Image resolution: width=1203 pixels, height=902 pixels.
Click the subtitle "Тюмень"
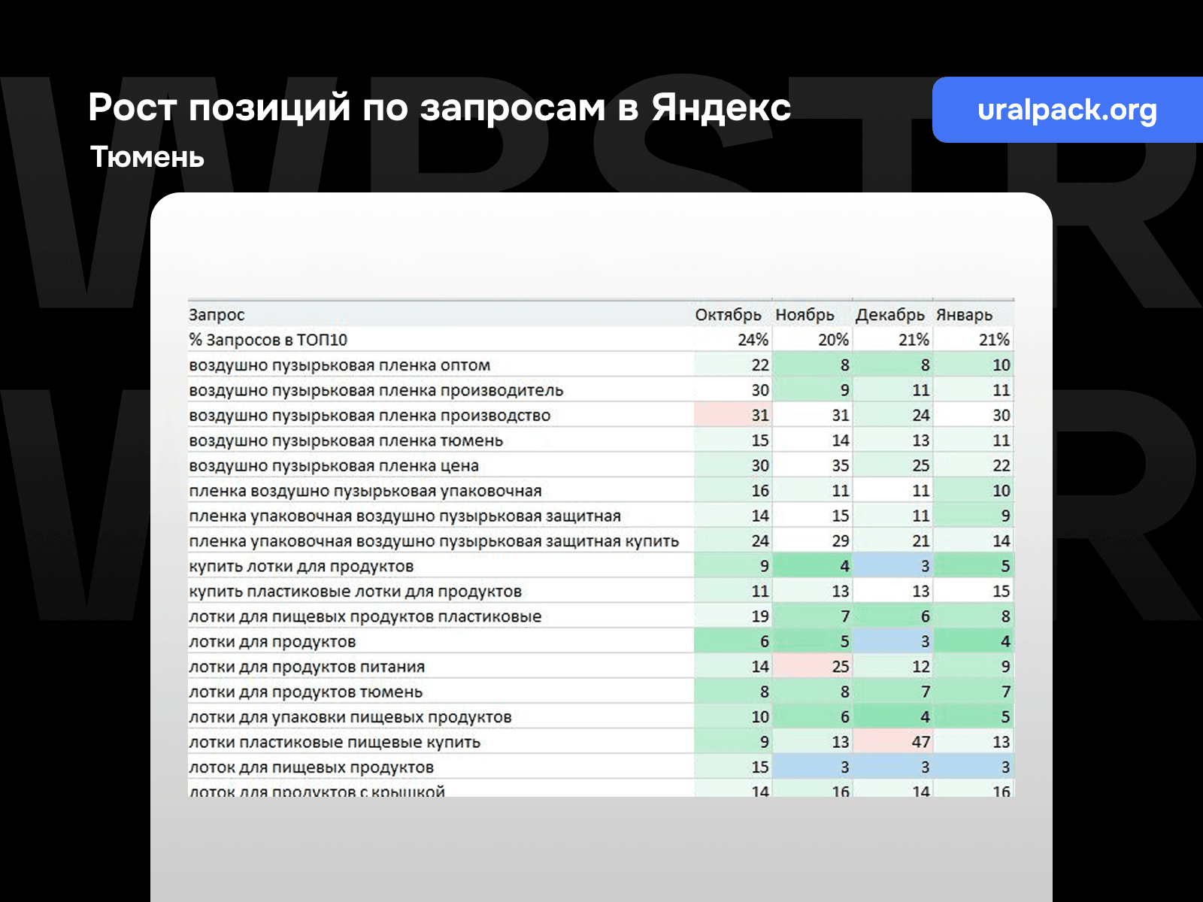[146, 158]
